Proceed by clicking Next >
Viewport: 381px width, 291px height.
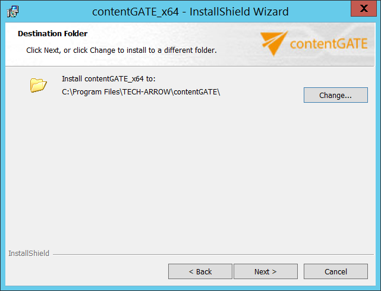click(265, 271)
